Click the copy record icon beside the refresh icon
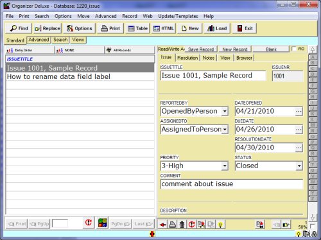 point(201,225)
